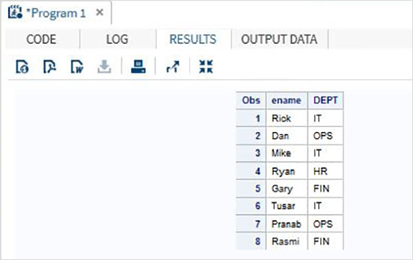
Task: Click the greyed download arrow icon
Action: tap(105, 67)
